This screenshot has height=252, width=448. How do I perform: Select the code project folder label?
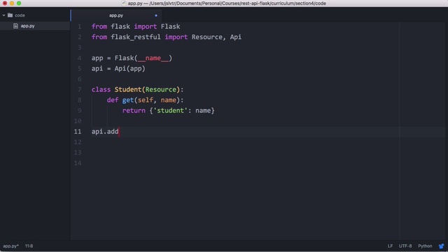tap(20, 15)
